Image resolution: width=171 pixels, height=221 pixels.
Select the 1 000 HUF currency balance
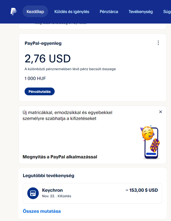[x=35, y=78]
